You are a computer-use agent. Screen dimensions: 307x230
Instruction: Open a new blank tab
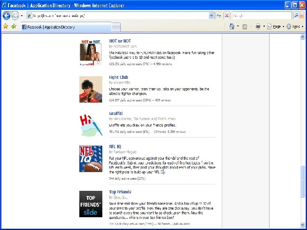pyautogui.click(x=116, y=27)
